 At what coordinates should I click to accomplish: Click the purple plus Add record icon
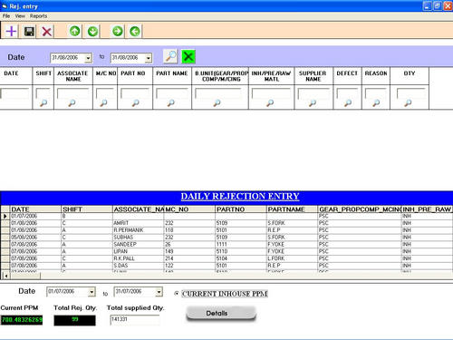(x=11, y=31)
